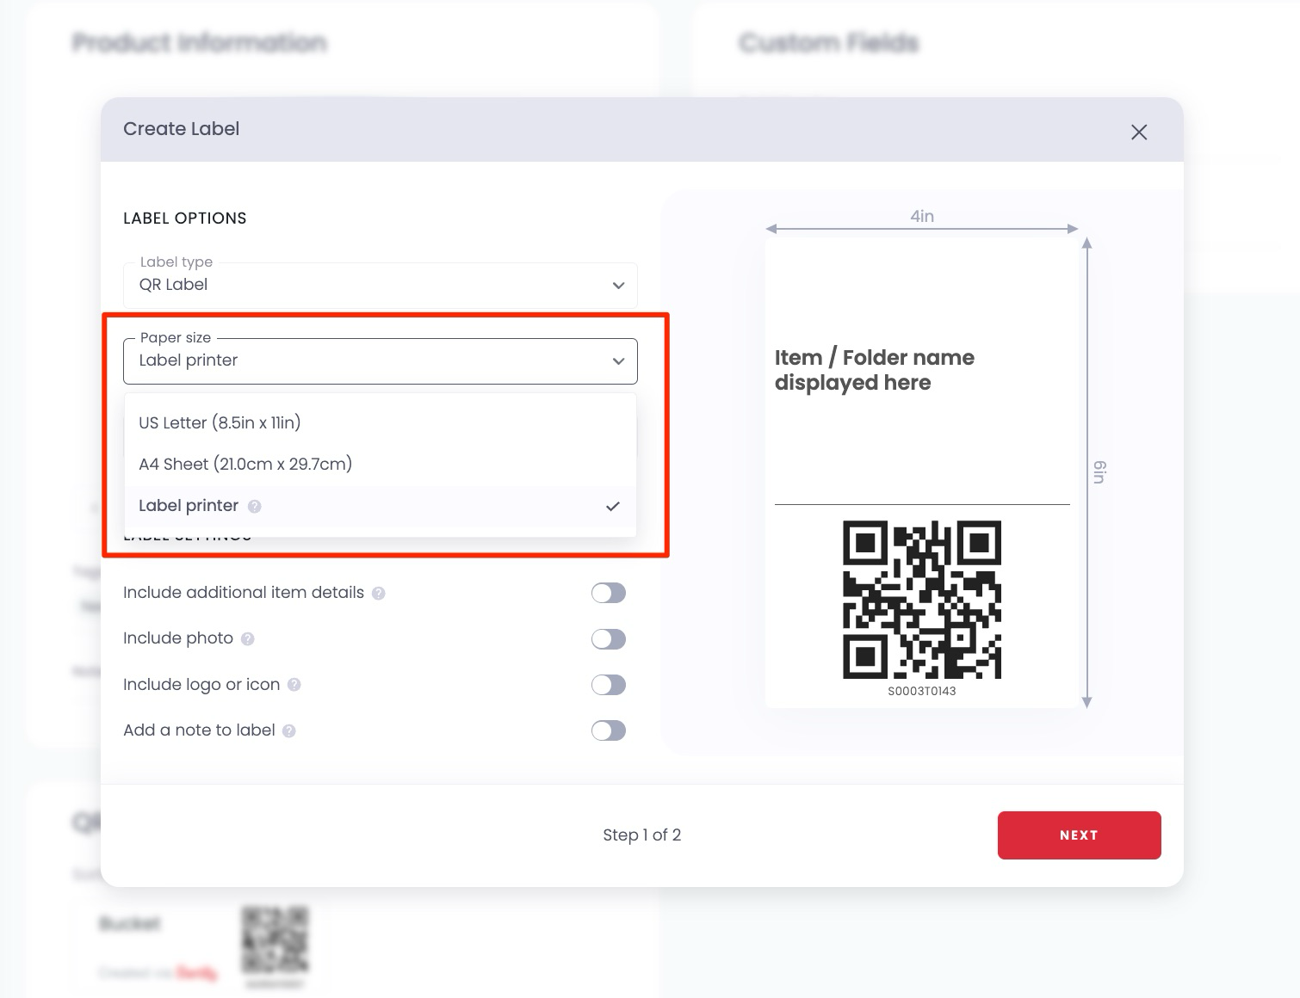The image size is (1300, 998).
Task: Click the help icon beside the Label printer option
Action: pos(255,507)
